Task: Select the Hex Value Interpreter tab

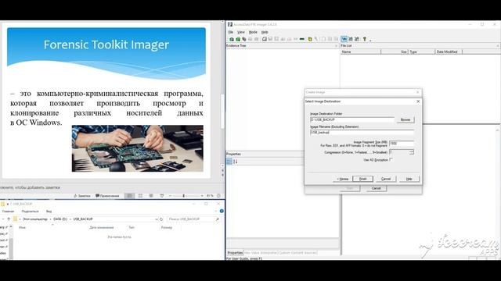Action: 261,253
